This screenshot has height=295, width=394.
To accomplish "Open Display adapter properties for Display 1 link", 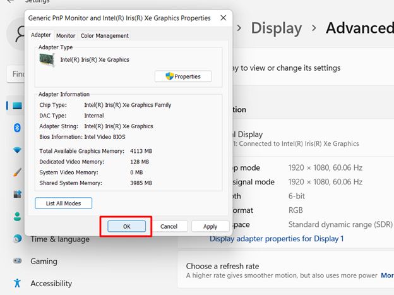I will click(277, 239).
